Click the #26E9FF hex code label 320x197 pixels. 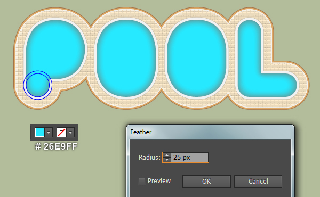coord(56,146)
